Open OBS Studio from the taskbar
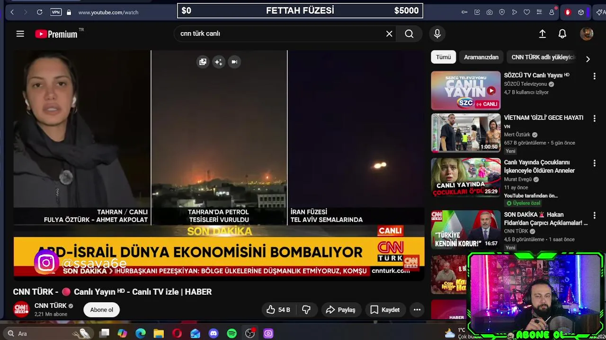This screenshot has height=340, width=606. point(250,333)
